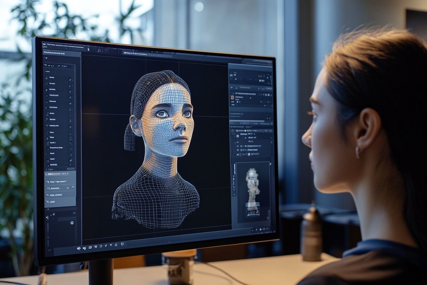Screen dimensions: 427x285
Task: Click the rightmost globe icon in bottom toolbar
Action: [x=122, y=244]
